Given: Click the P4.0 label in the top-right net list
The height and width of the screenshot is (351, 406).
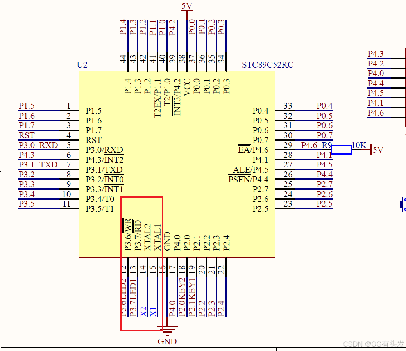Looking at the screenshot, I should (x=376, y=73).
